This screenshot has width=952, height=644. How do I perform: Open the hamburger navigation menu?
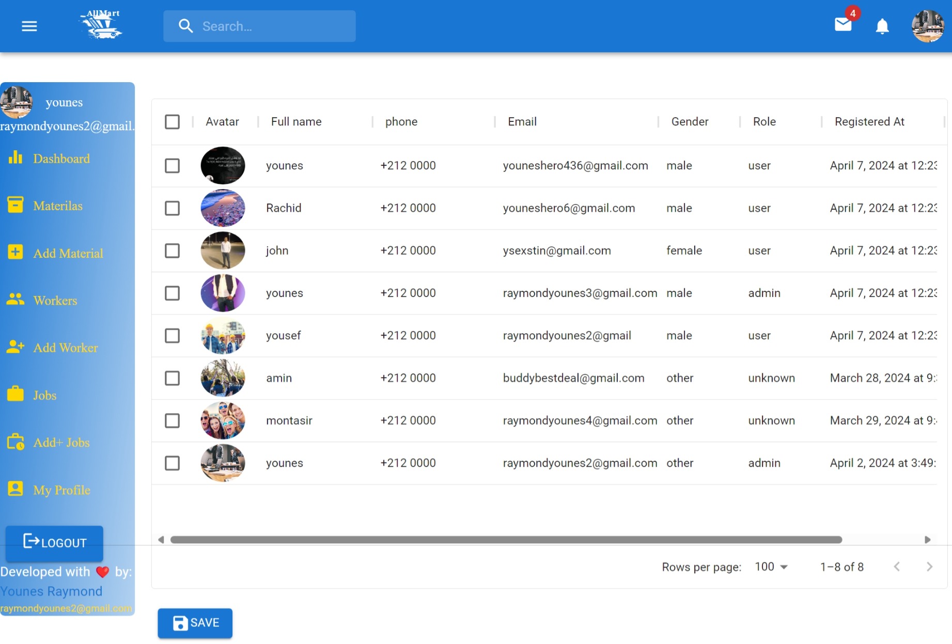pyautogui.click(x=29, y=26)
